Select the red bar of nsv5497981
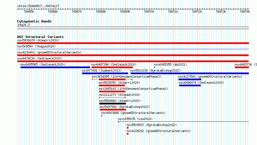The image size is (257, 145). pyautogui.click(x=113, y=110)
